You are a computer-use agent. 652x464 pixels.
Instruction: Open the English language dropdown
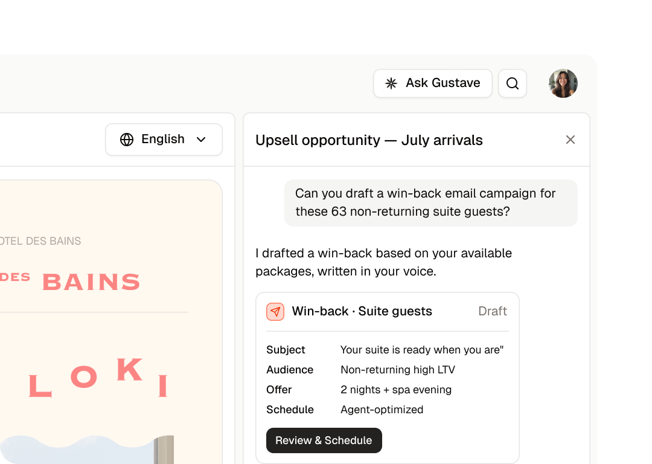[x=164, y=140]
